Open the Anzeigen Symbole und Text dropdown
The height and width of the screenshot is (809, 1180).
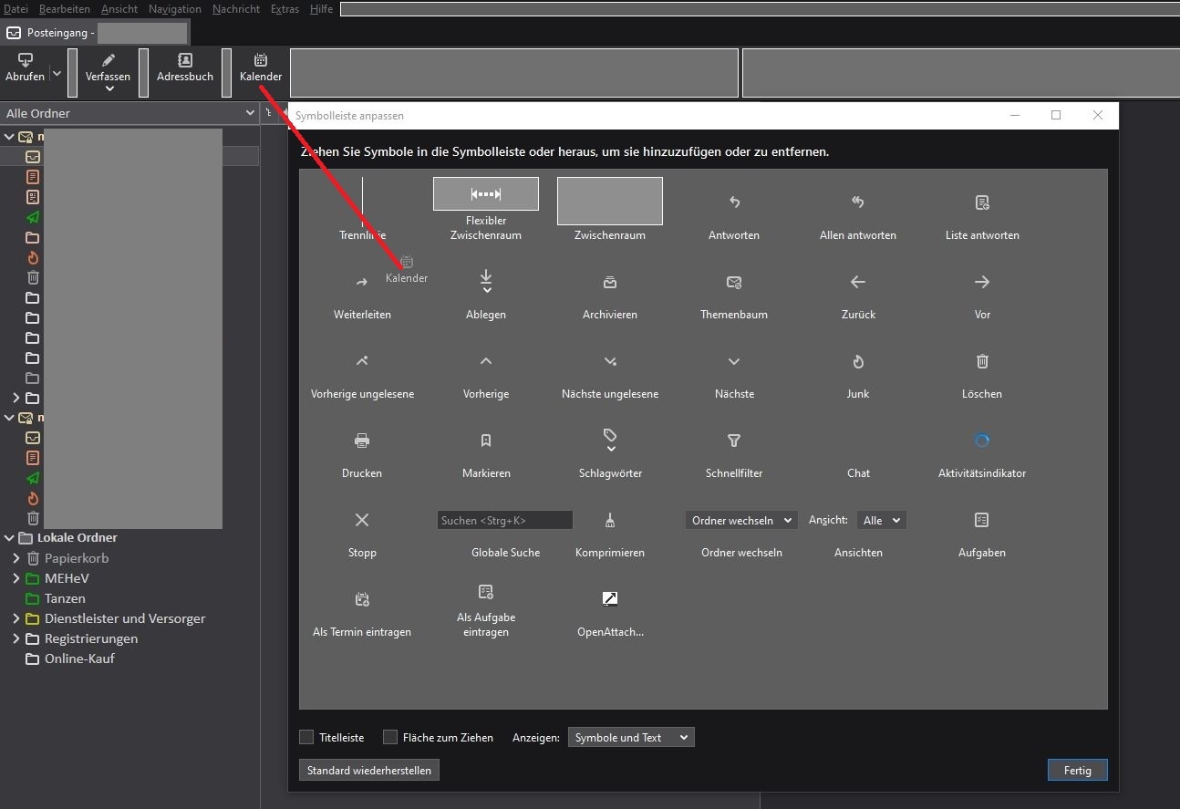[630, 738]
